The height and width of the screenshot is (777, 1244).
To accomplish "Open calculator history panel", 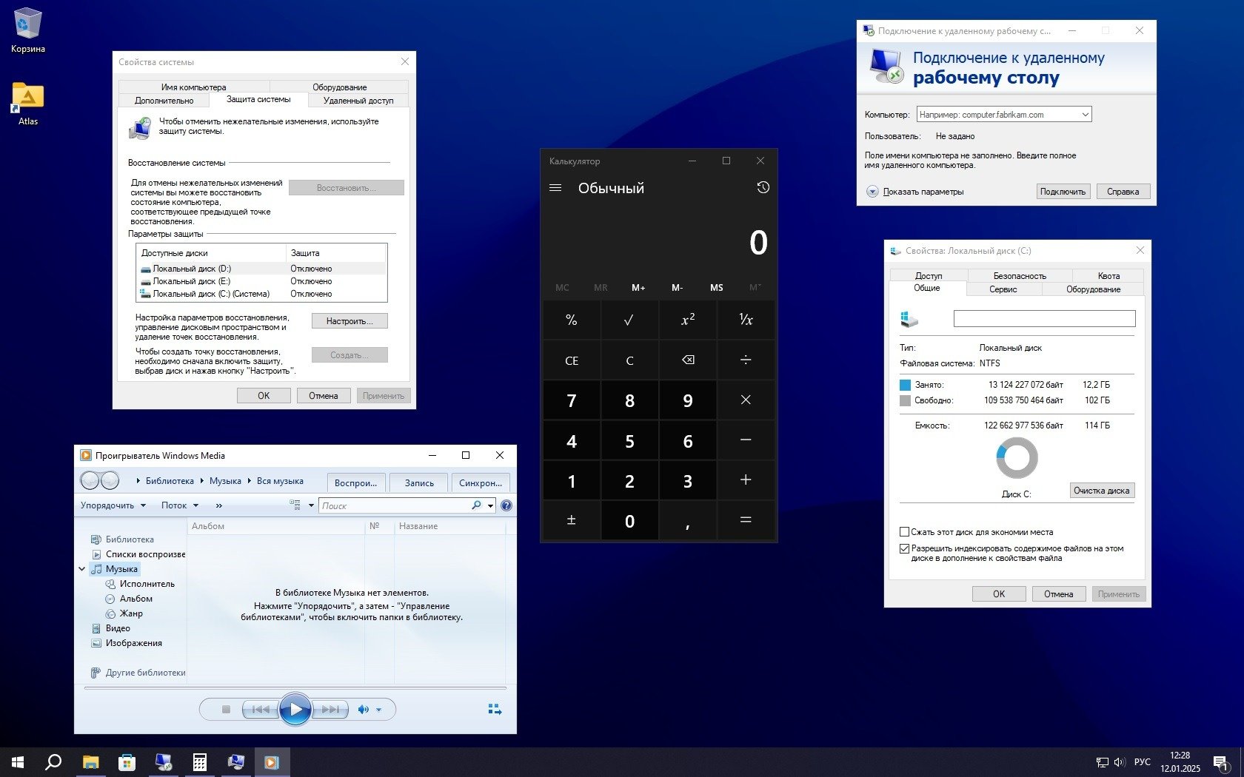I will coord(763,188).
